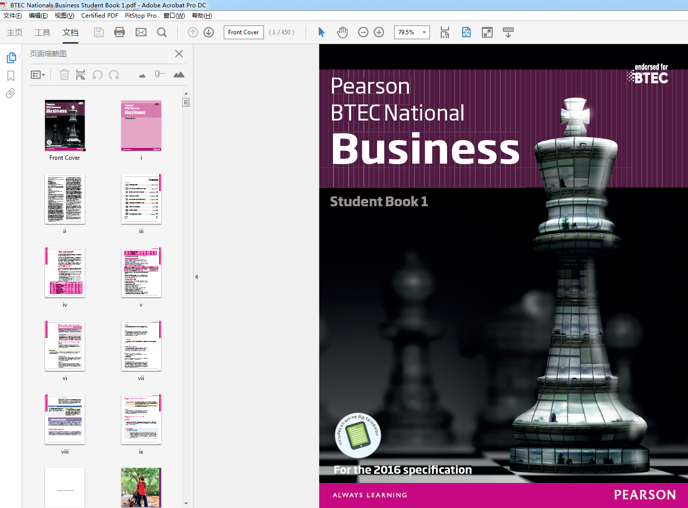The height and width of the screenshot is (508, 688).
Task: Select thumbnail with person photo
Action: tap(141, 487)
